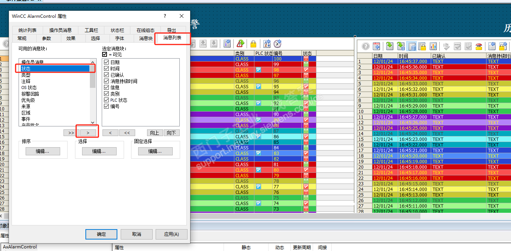Screen dimensions: 511x251
Task: Switch to 操作员消息 tab
Action: point(61,30)
